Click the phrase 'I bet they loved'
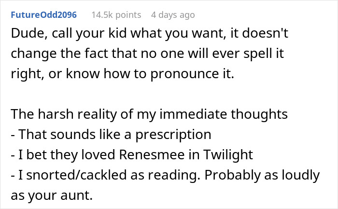This screenshot has width=338, height=209. click(67, 155)
